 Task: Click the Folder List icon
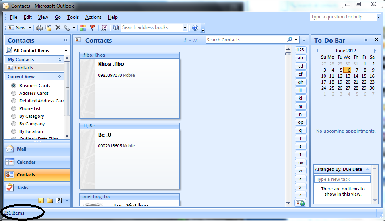[50, 201]
